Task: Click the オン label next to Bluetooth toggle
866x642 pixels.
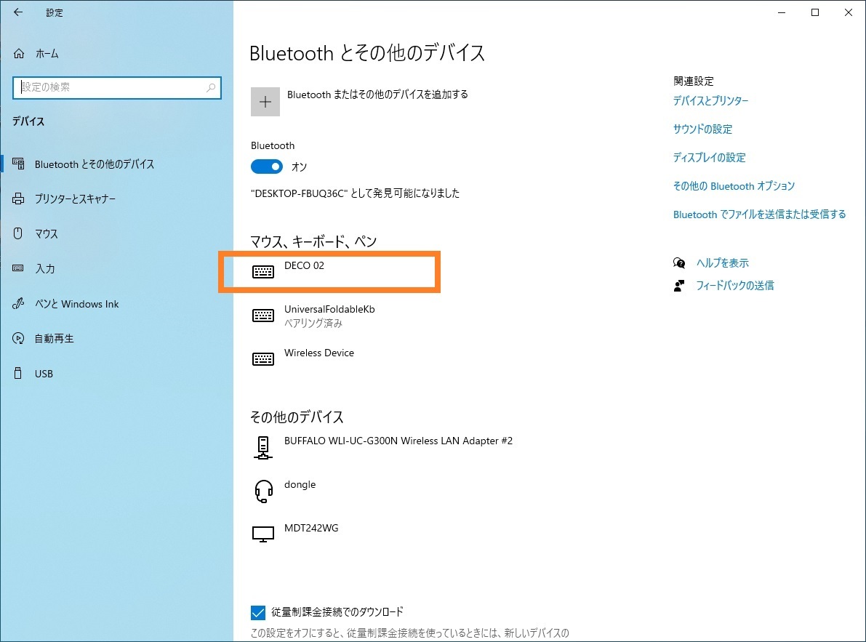Action: 299,166
